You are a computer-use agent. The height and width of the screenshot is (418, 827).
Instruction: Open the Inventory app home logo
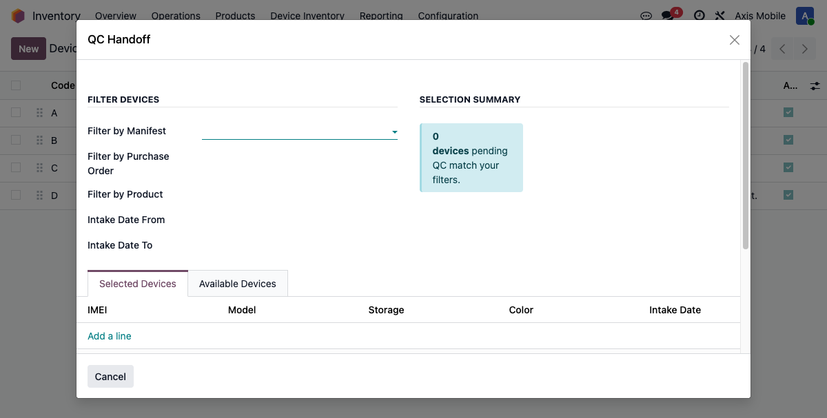click(18, 16)
